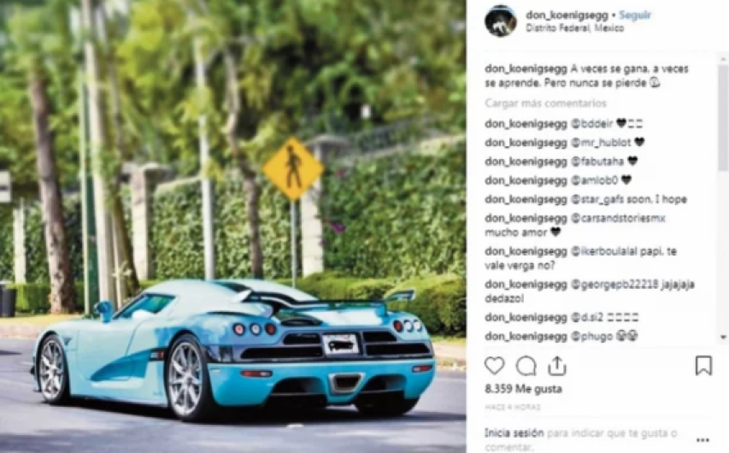Viewport: 729px width, 453px height.
Task: Click the Inicia sesión login link
Action: pyautogui.click(x=514, y=433)
